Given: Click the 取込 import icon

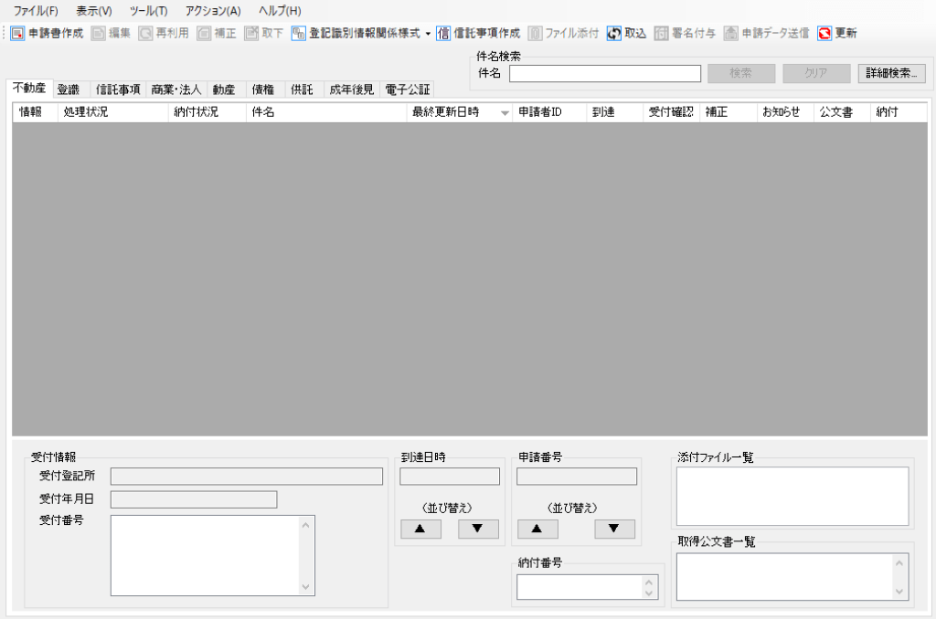Looking at the screenshot, I should 614,33.
